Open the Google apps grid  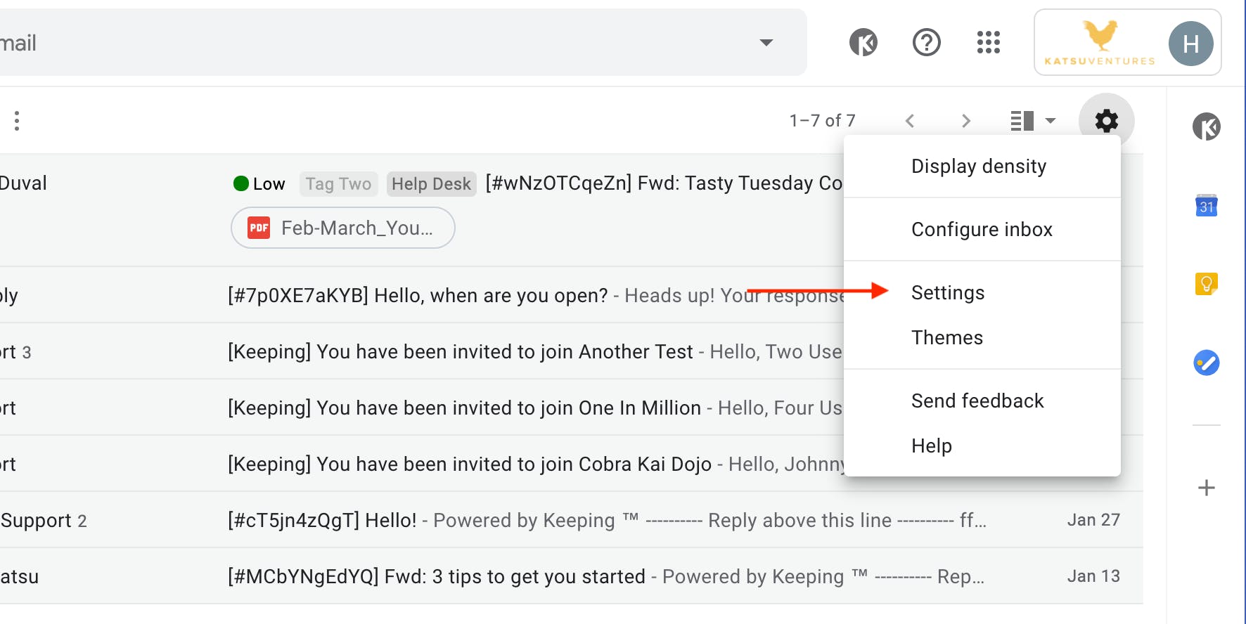click(988, 43)
